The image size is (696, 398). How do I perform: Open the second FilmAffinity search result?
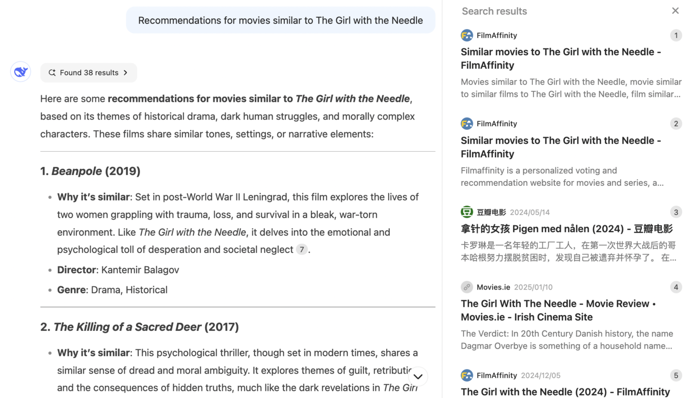tap(560, 147)
